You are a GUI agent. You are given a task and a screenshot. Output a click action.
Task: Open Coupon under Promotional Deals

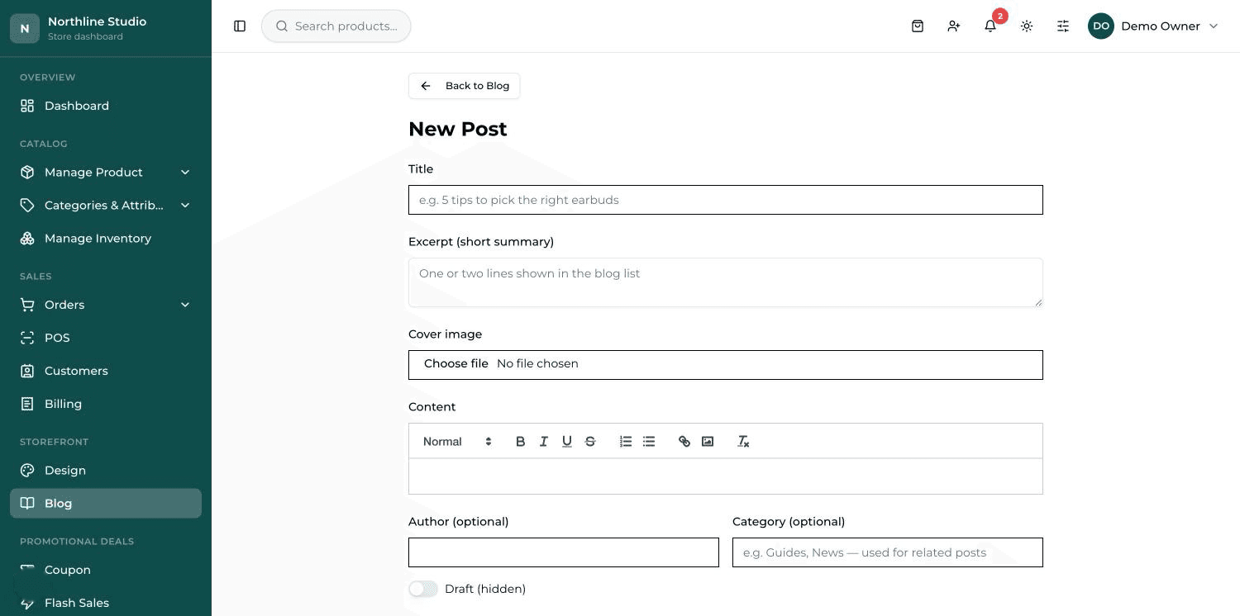coord(106,570)
